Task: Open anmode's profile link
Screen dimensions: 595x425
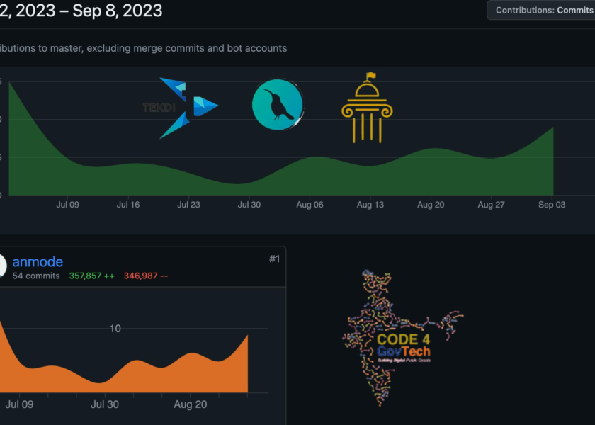Action: tap(38, 262)
